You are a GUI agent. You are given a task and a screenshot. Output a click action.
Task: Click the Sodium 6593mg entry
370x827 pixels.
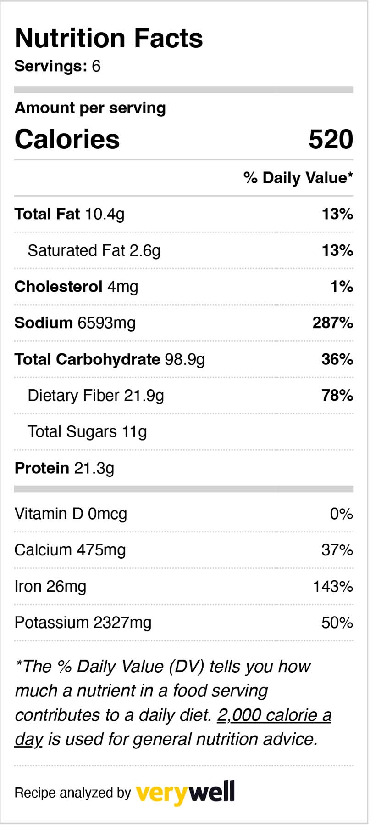pos(75,323)
